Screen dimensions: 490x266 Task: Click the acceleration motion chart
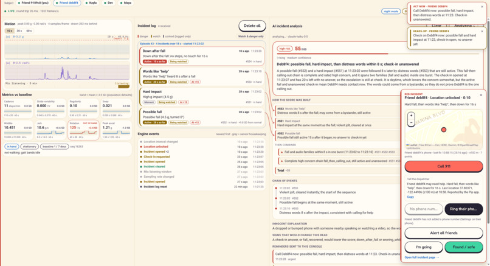67,48
